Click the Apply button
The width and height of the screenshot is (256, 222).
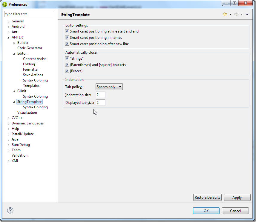click(x=237, y=198)
